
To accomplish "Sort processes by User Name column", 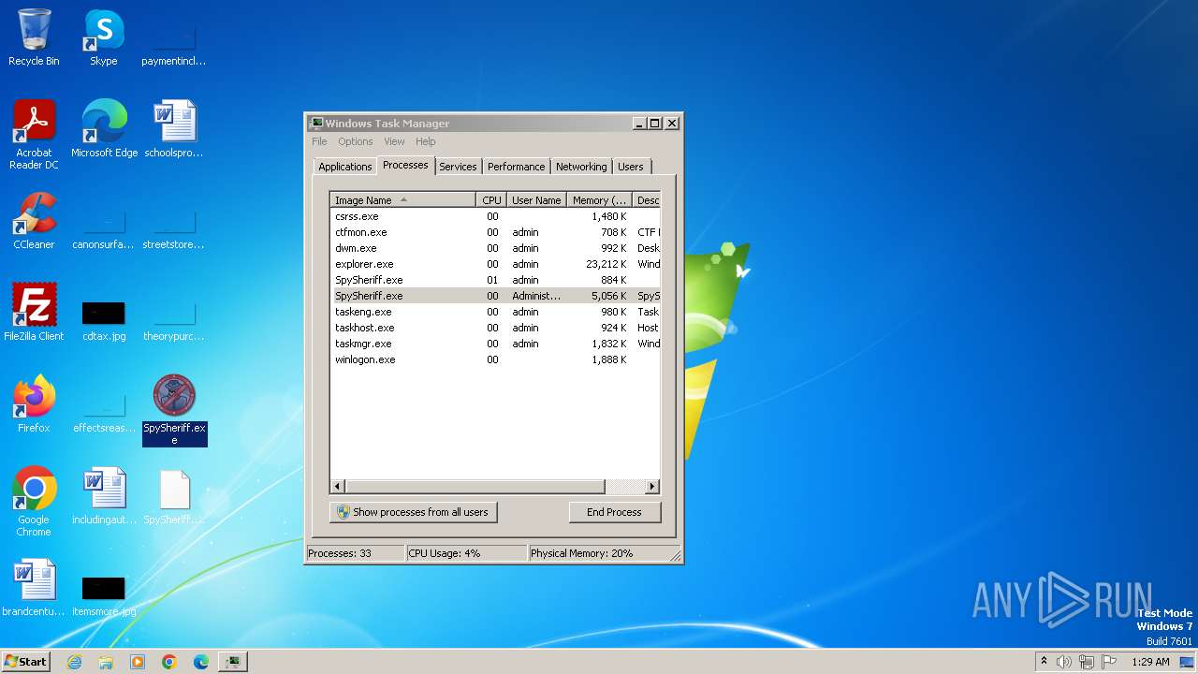I will coord(536,200).
